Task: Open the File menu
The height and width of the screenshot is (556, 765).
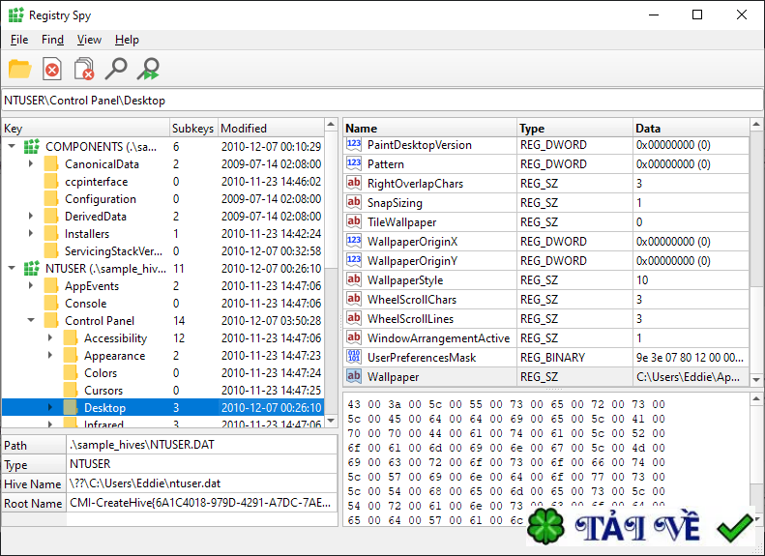Action: tap(19, 40)
